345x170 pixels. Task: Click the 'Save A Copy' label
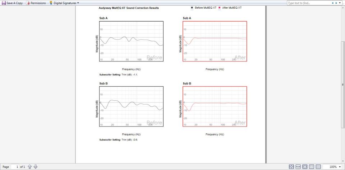pyautogui.click(x=14, y=3)
